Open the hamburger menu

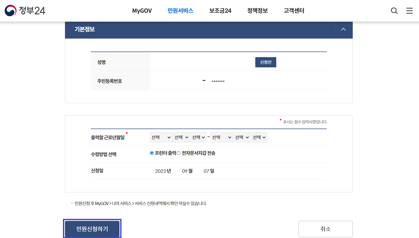[x=409, y=11]
